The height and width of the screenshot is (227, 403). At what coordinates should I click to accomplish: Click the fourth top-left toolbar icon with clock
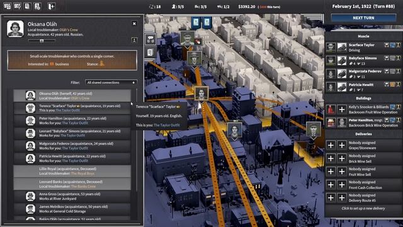[x=37, y=6]
